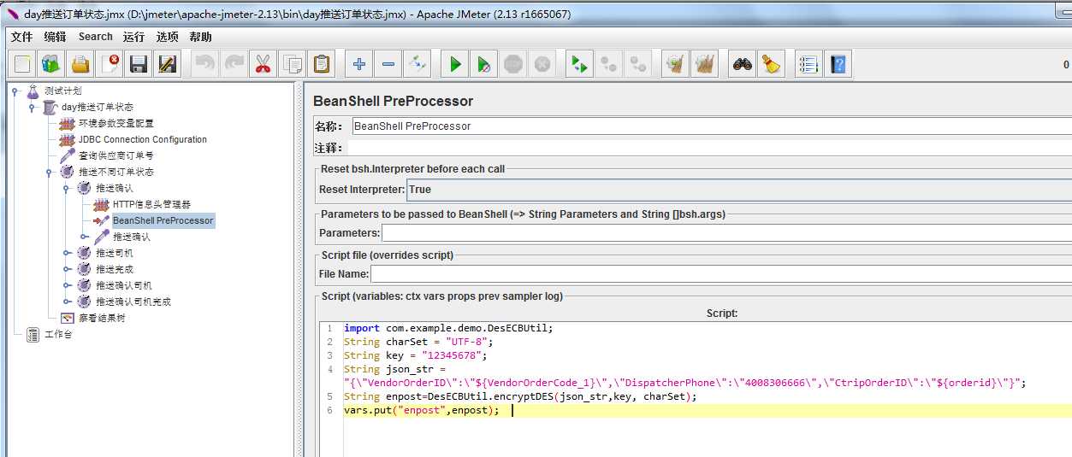Save the test plan with floppy icon
This screenshot has width=1072, height=457.
coord(139,64)
